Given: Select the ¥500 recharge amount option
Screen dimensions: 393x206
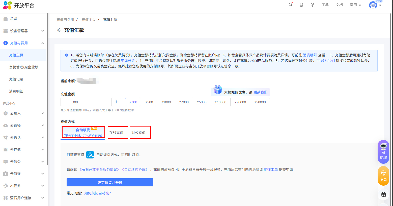Looking at the screenshot, I should (x=149, y=102).
